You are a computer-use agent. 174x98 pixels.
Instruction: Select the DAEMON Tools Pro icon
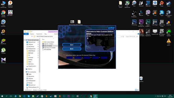tap(10, 4)
